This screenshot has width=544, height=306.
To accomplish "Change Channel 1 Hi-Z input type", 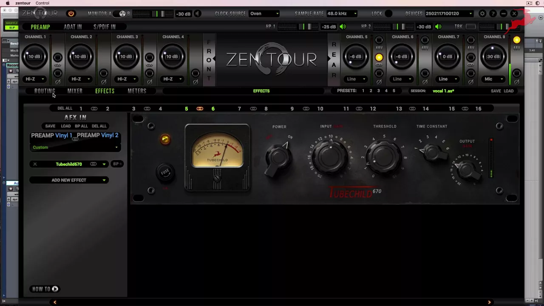I will [35, 79].
